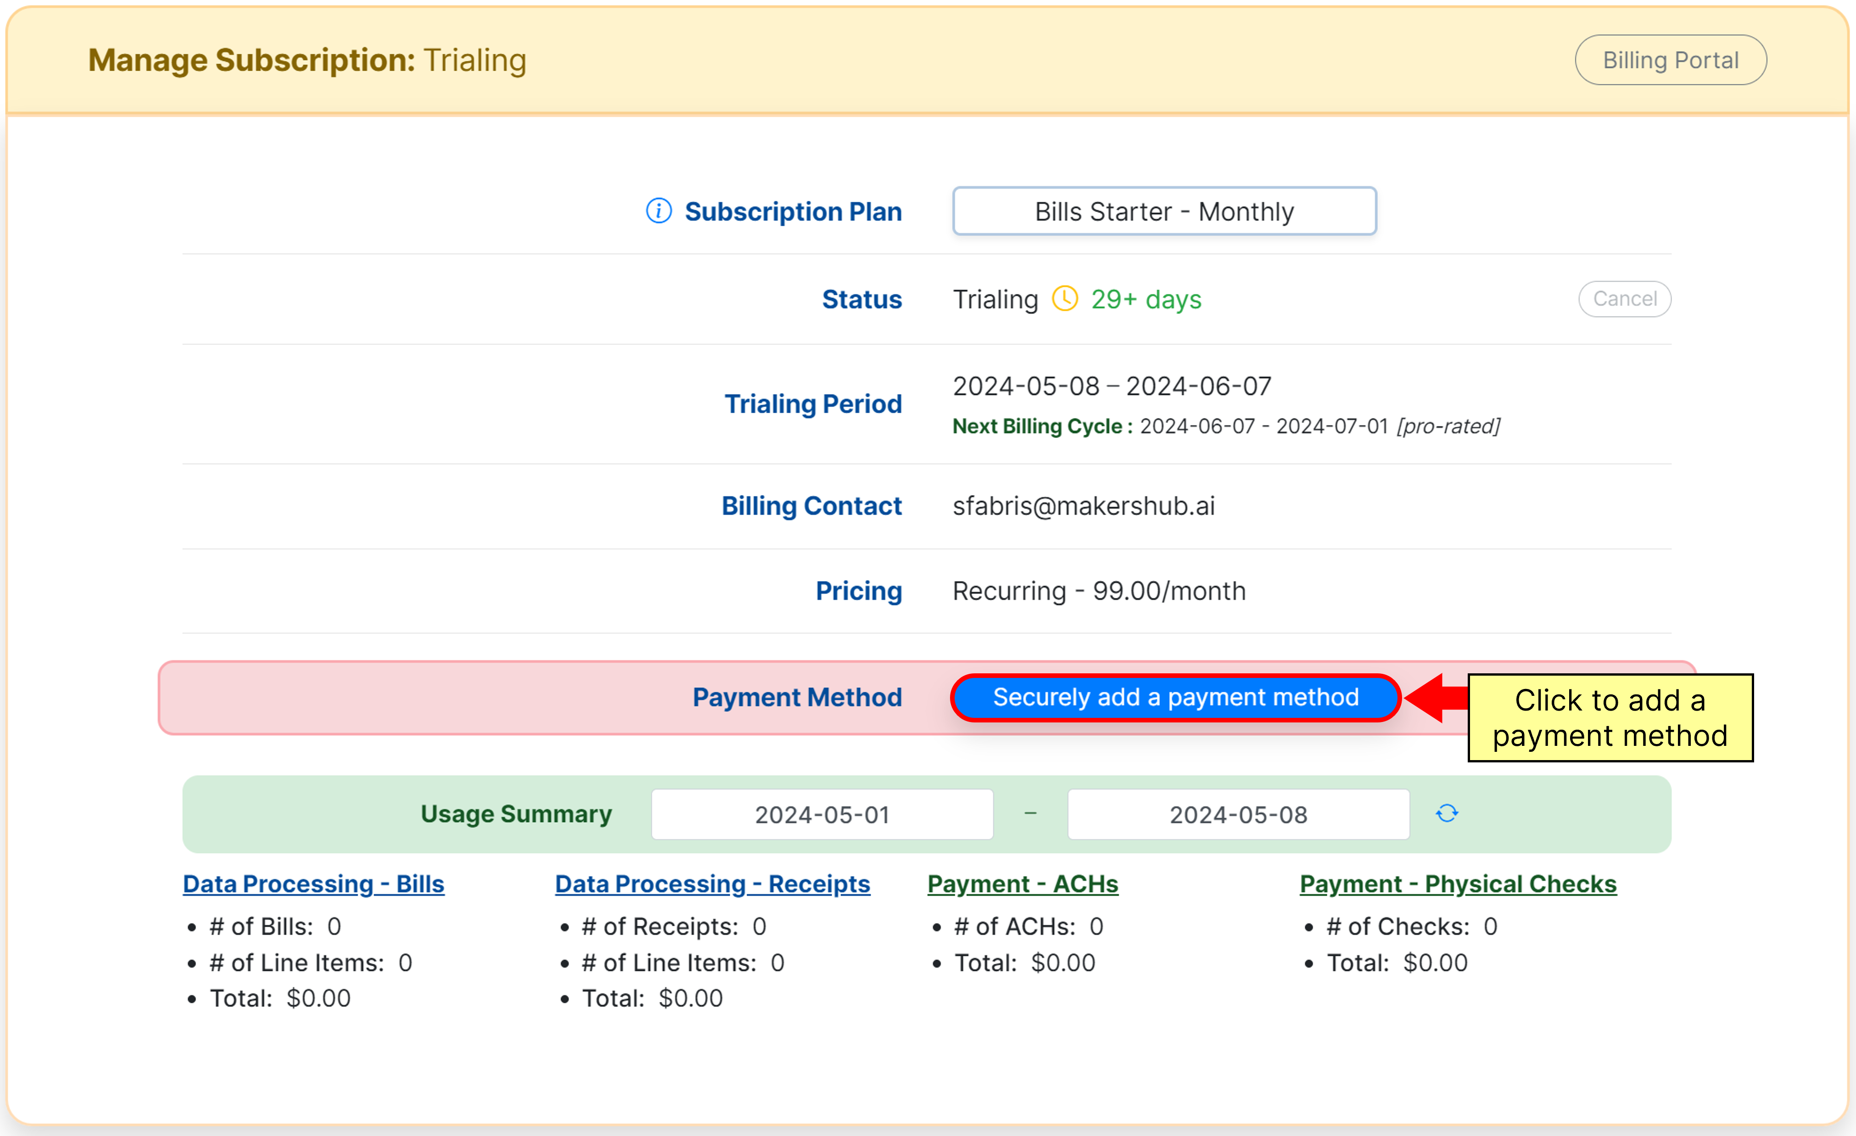Click the # of Bills count
Screen dimensions: 1856x1136
click(x=275, y=927)
